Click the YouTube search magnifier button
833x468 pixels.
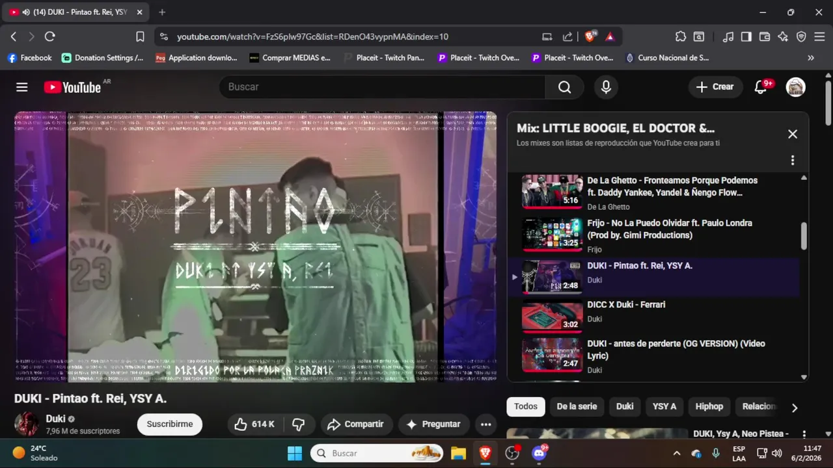[564, 87]
